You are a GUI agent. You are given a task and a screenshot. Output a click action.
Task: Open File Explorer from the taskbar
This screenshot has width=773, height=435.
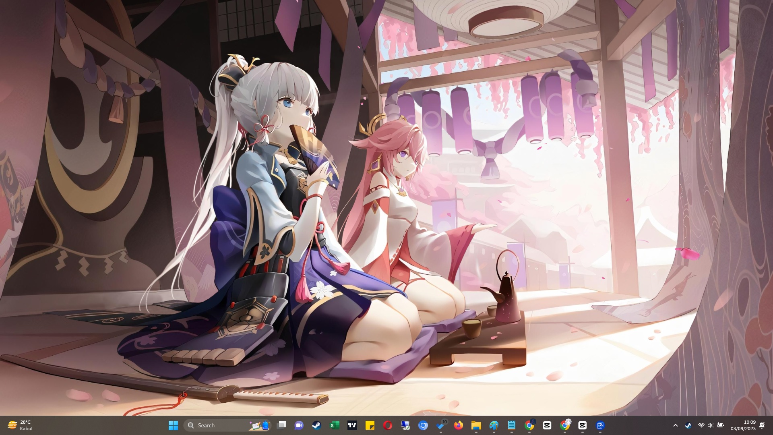476,425
